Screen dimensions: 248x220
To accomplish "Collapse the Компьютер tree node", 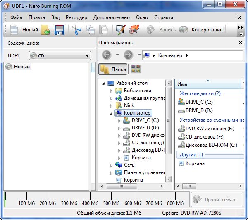I will (111, 113).
